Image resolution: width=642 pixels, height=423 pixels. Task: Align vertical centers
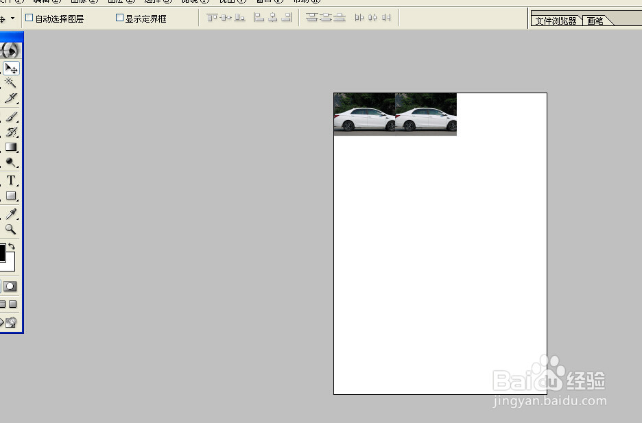coord(226,18)
